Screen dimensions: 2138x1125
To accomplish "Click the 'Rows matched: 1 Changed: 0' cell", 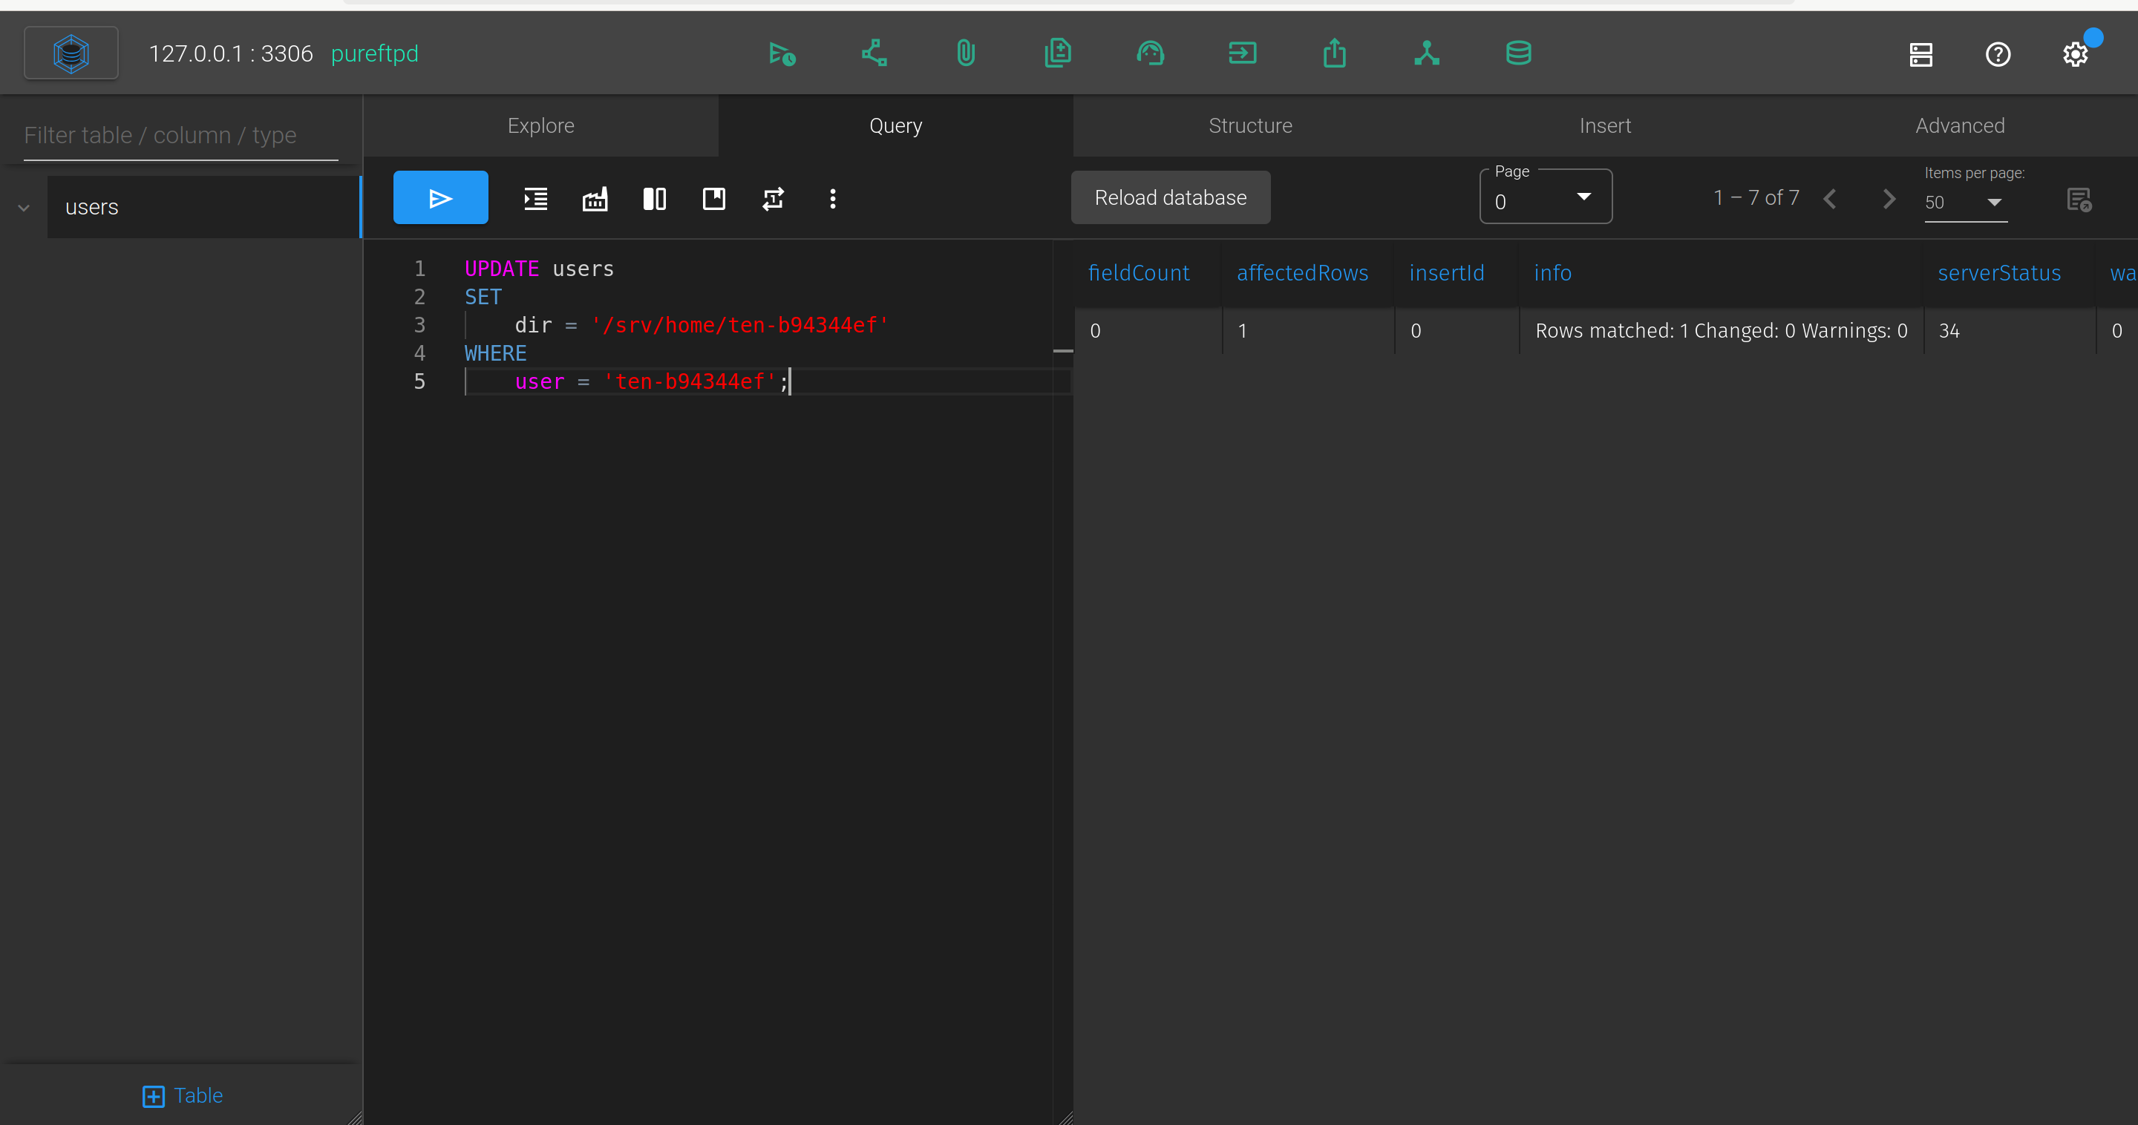I will 1721,331.
